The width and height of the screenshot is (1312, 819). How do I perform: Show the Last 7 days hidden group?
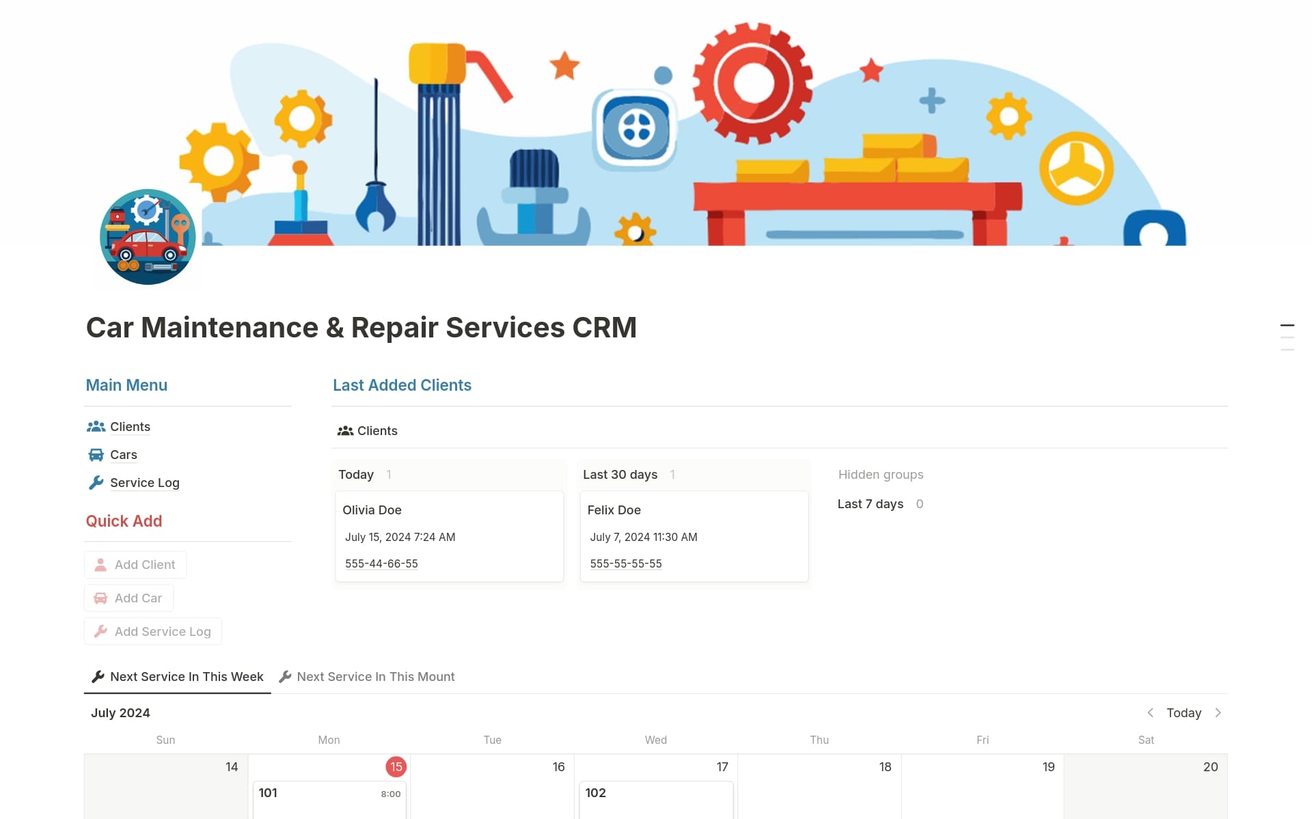(871, 503)
